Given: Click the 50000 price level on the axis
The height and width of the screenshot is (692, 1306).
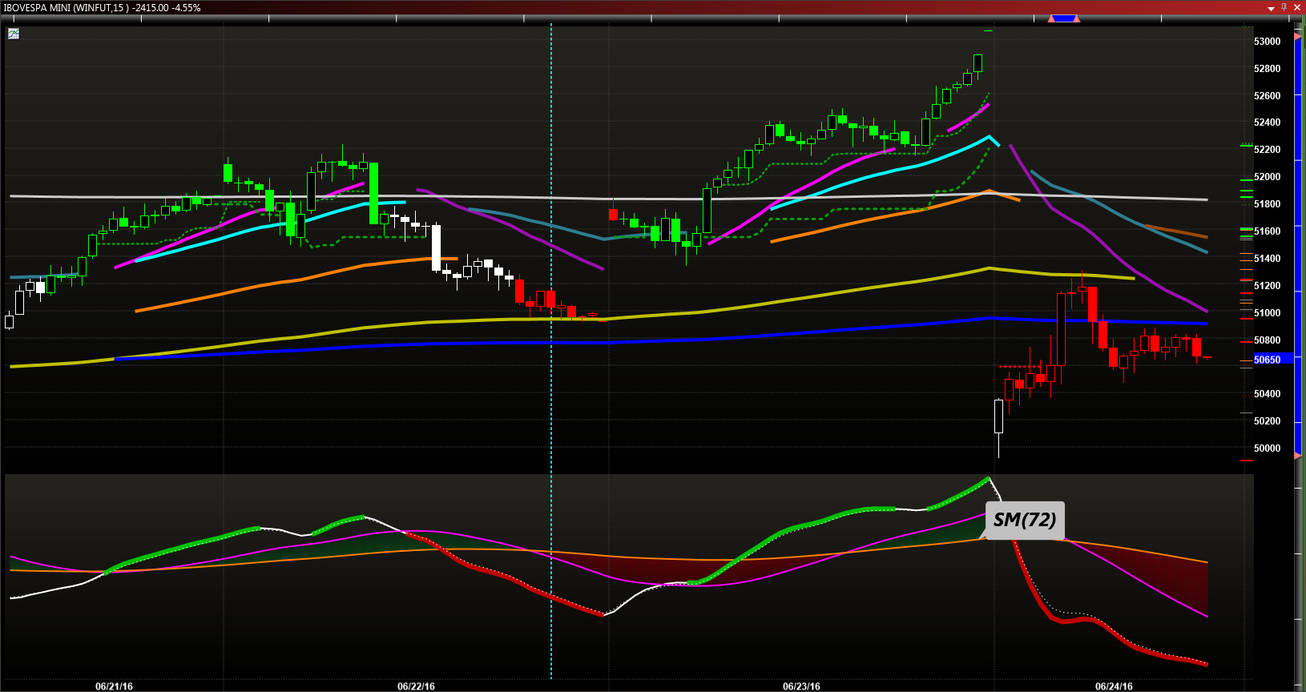Looking at the screenshot, I should pos(1267,448).
